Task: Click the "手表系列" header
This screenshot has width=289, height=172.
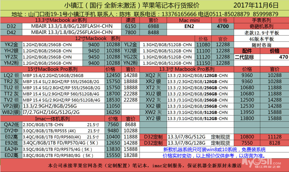Action: (x=261, y=20)
